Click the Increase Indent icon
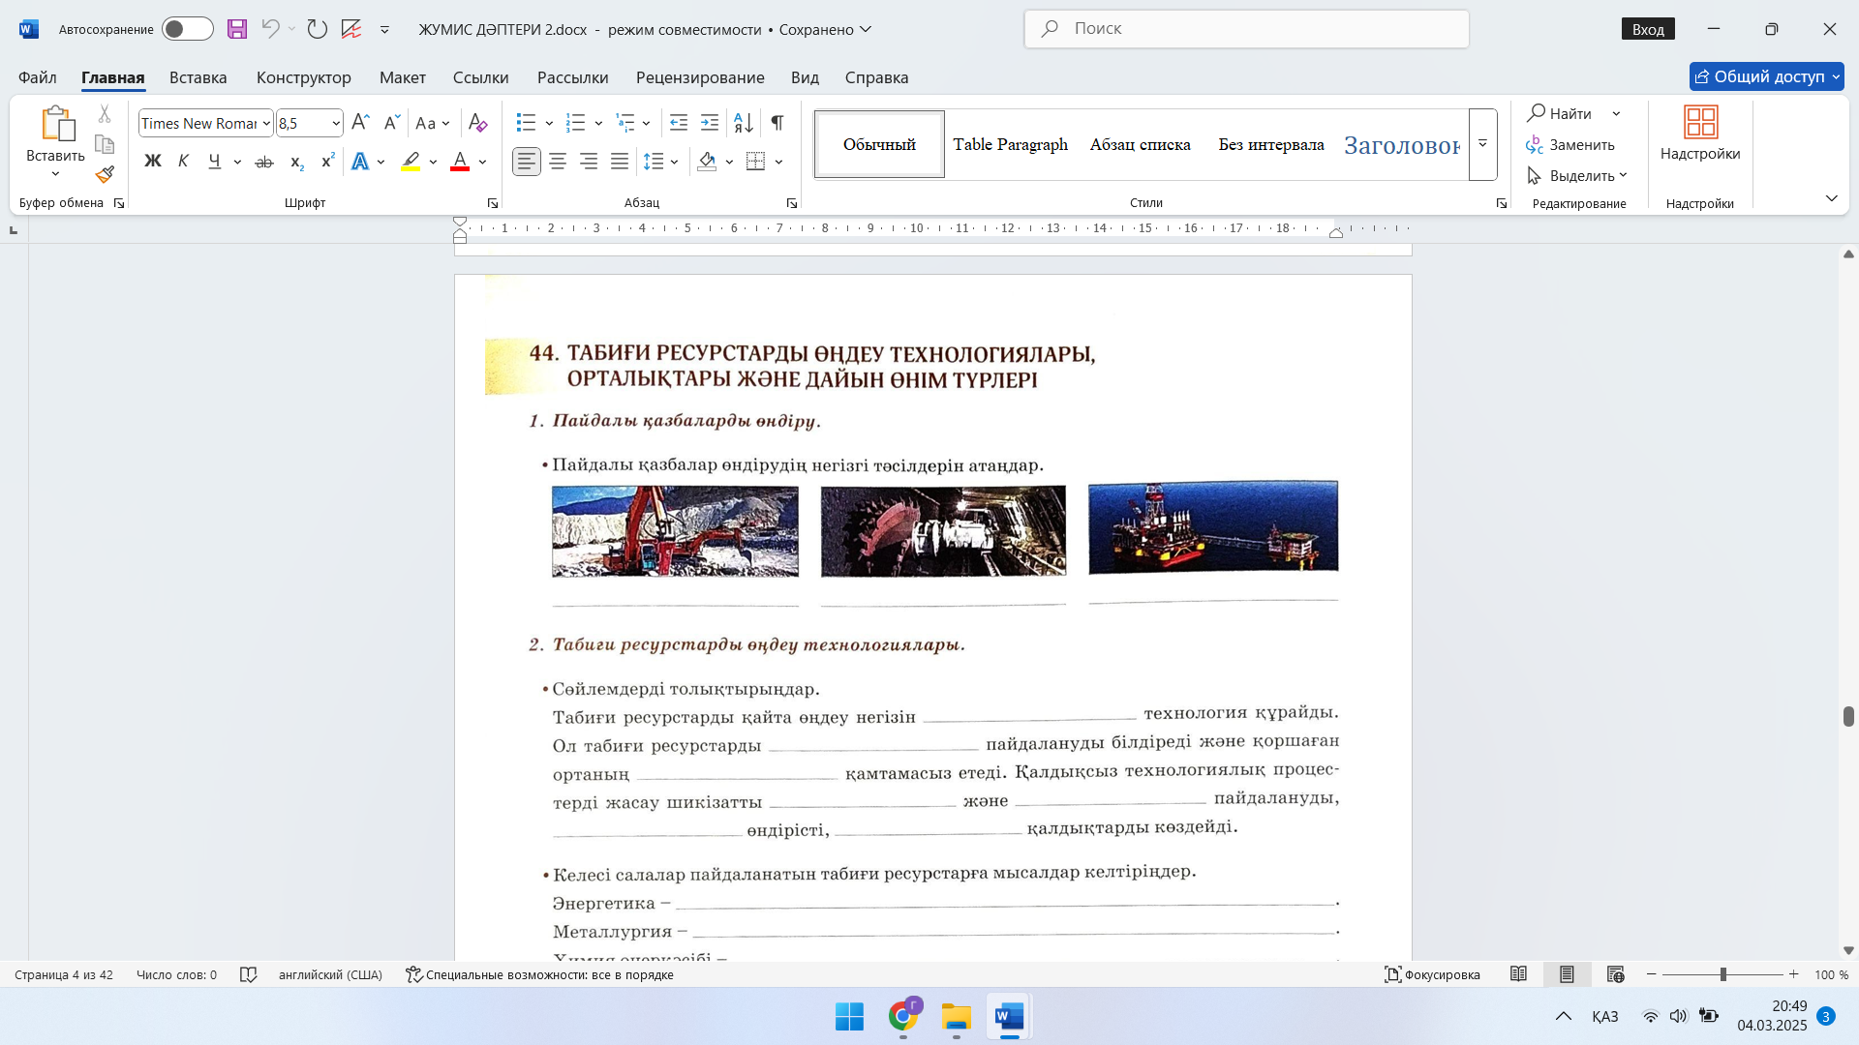 [710, 123]
